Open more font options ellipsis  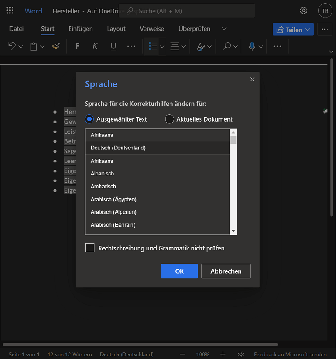coord(131,46)
